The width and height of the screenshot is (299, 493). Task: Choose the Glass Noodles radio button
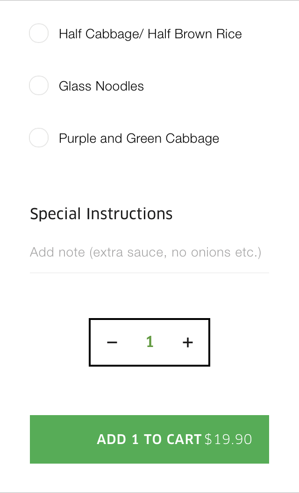coord(39,86)
